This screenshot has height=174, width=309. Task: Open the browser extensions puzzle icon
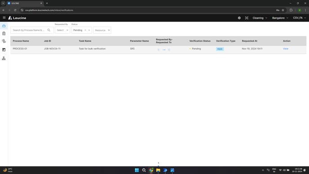click(x=291, y=10)
